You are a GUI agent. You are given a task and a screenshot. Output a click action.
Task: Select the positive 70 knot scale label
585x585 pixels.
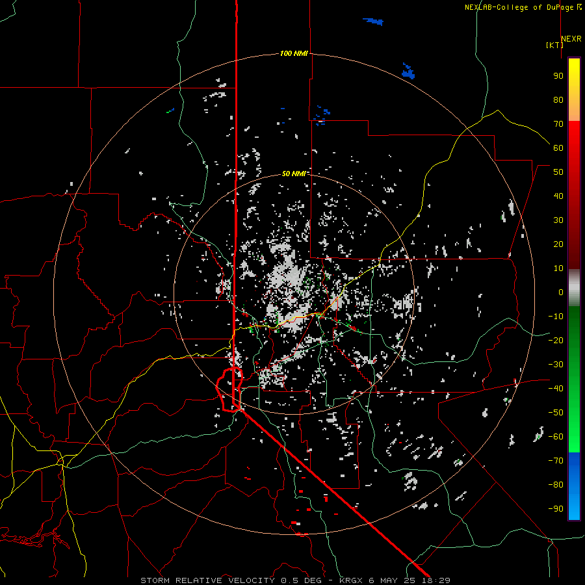558,124
